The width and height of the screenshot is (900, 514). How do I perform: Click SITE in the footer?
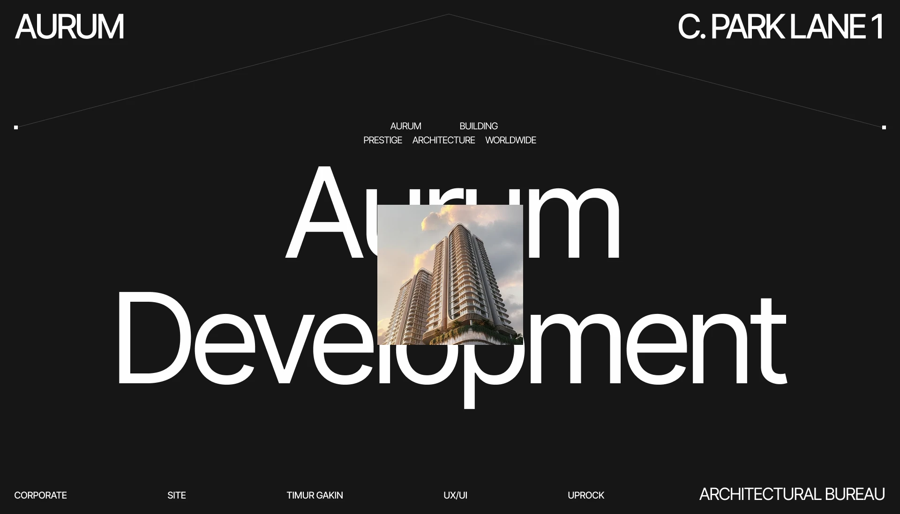point(177,495)
